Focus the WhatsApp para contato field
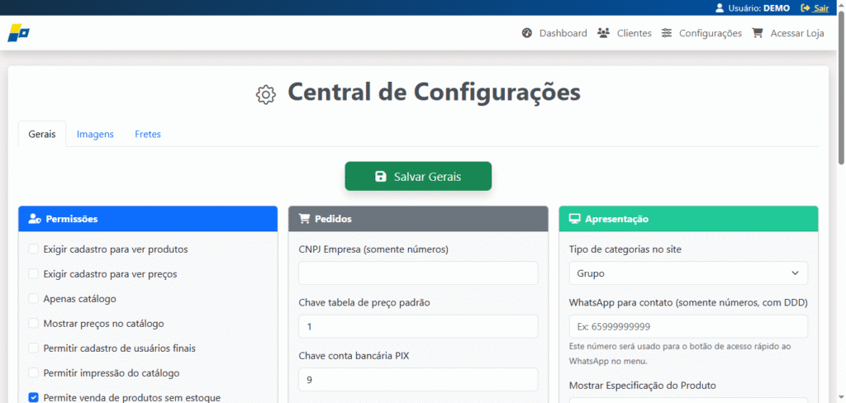Image resolution: width=846 pixels, height=403 pixels. 688,326
